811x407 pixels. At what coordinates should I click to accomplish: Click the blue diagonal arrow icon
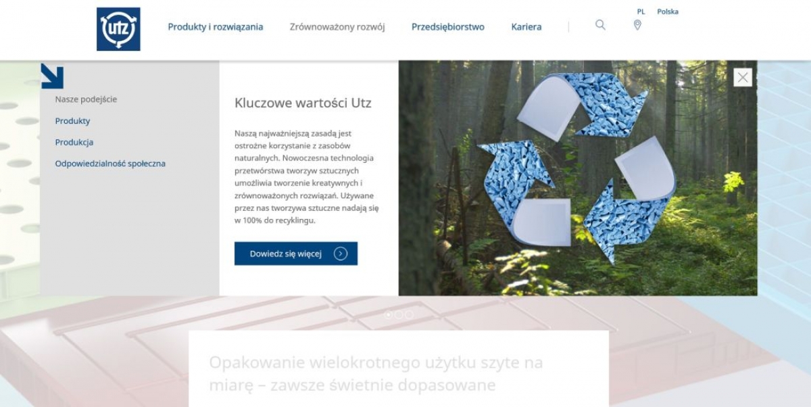coord(52,76)
